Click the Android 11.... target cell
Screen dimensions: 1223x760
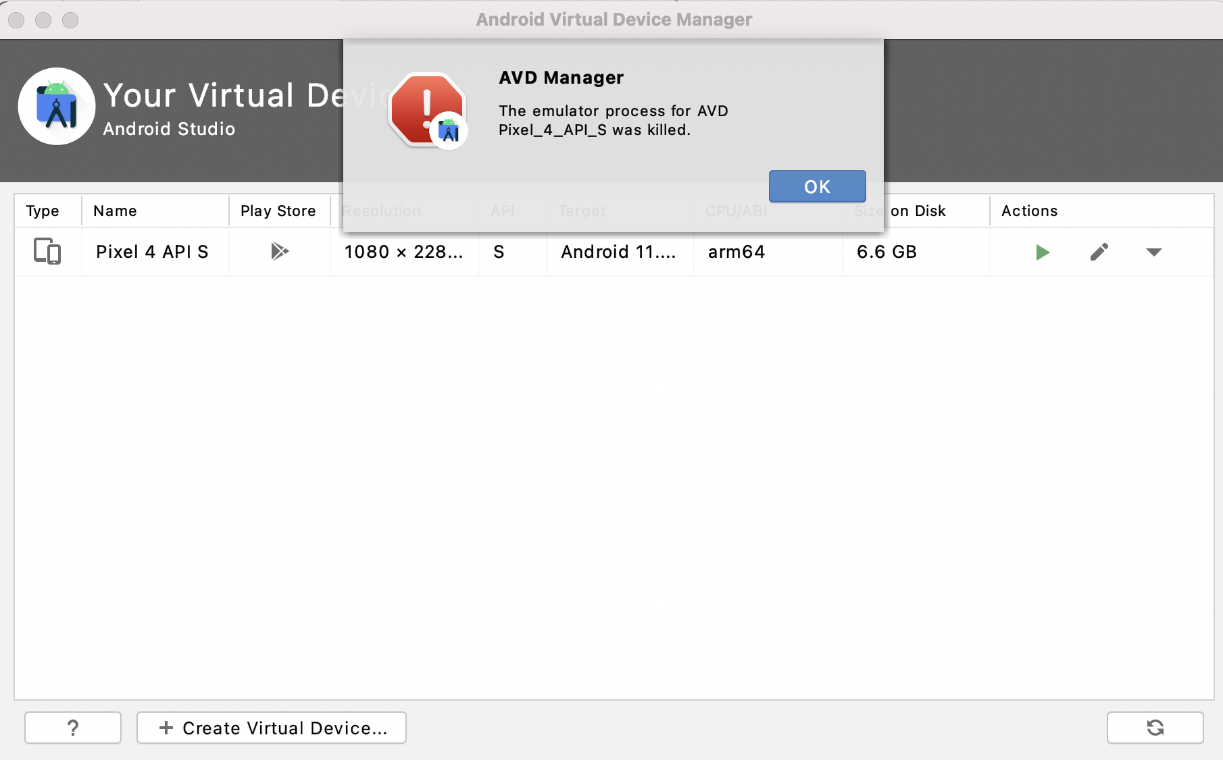[x=620, y=252]
